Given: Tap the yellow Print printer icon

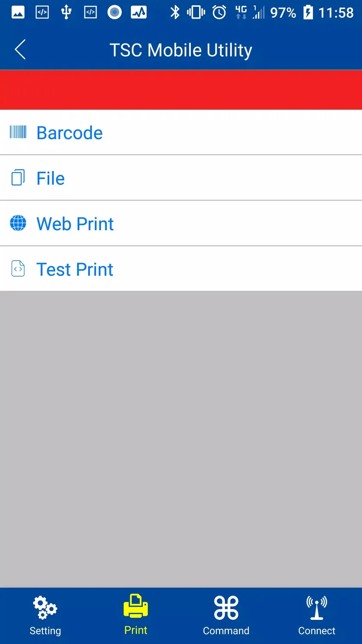Looking at the screenshot, I should click(x=136, y=606).
